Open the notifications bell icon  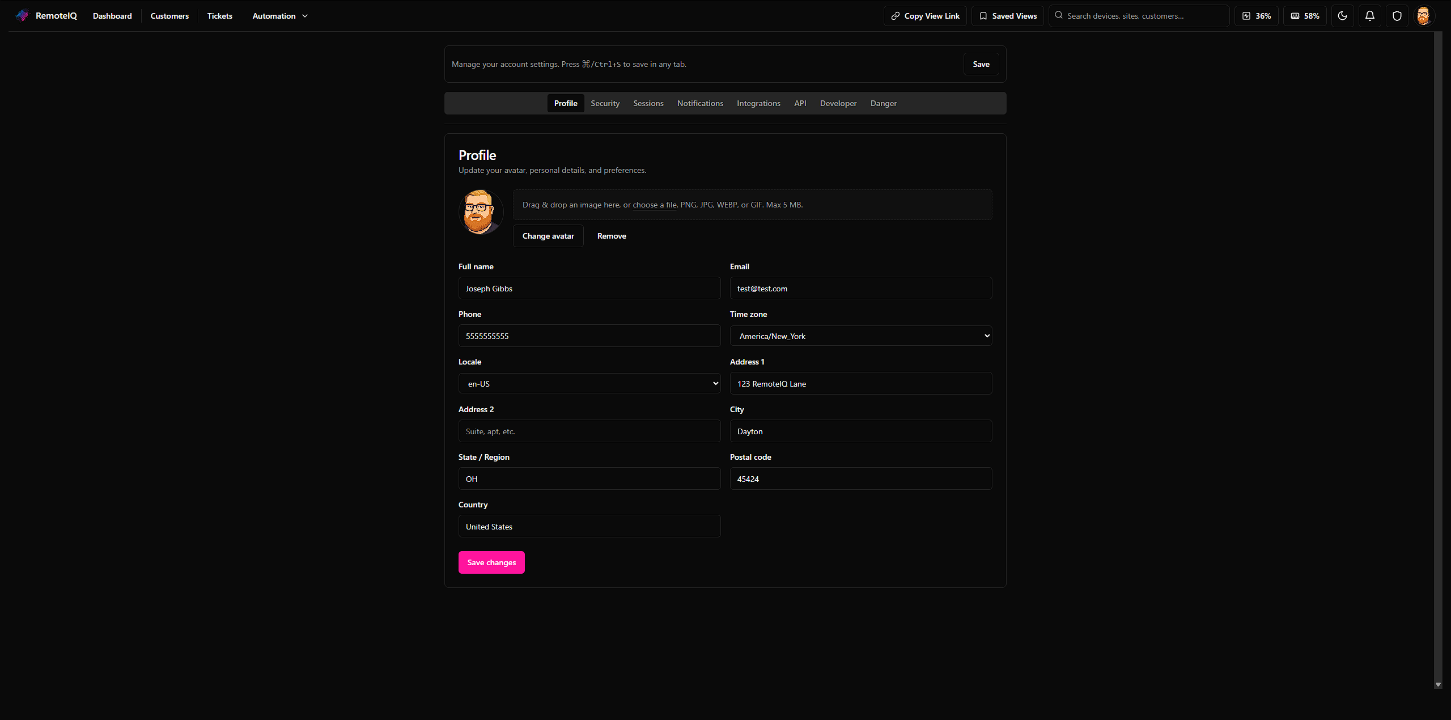[1370, 15]
